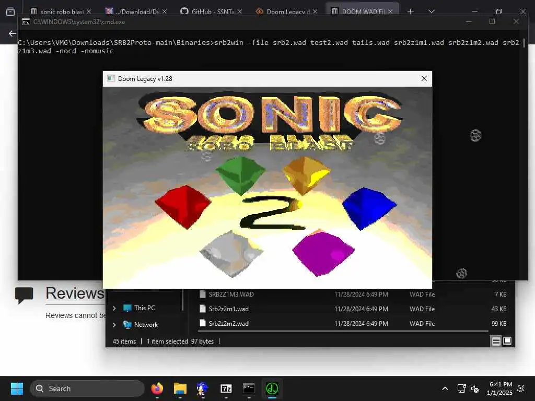Open 7-Zip from the taskbar

226,388
